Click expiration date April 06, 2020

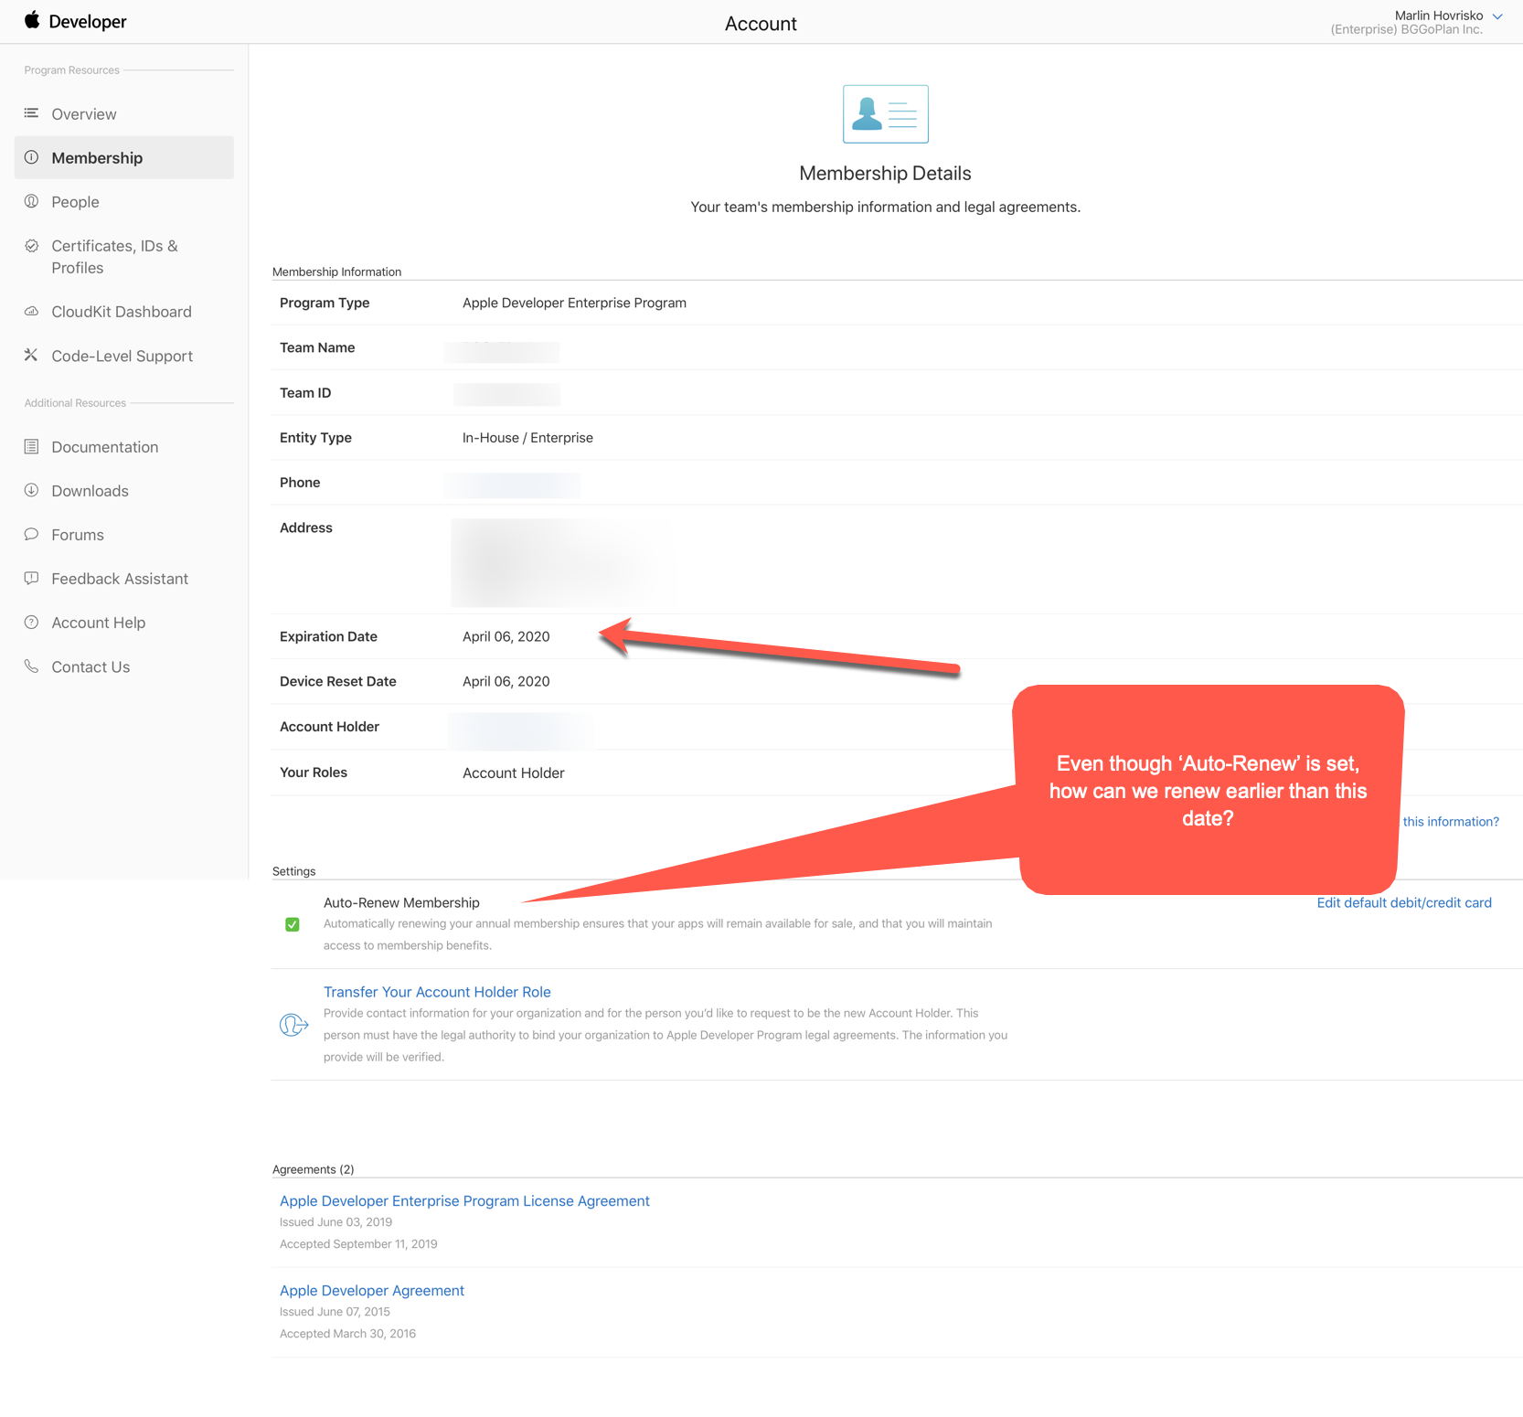pos(506,636)
